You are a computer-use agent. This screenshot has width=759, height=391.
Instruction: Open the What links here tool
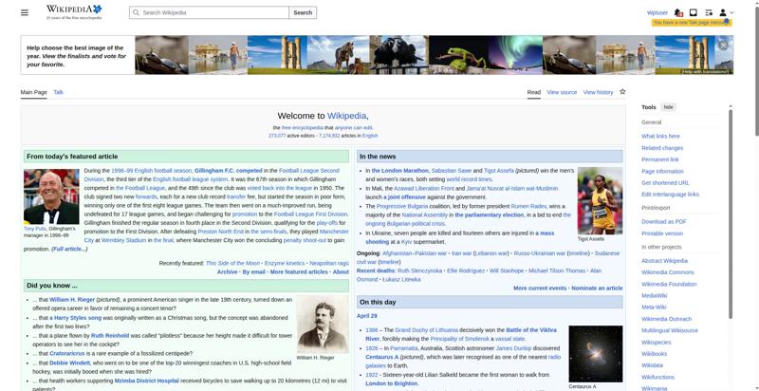[660, 136]
